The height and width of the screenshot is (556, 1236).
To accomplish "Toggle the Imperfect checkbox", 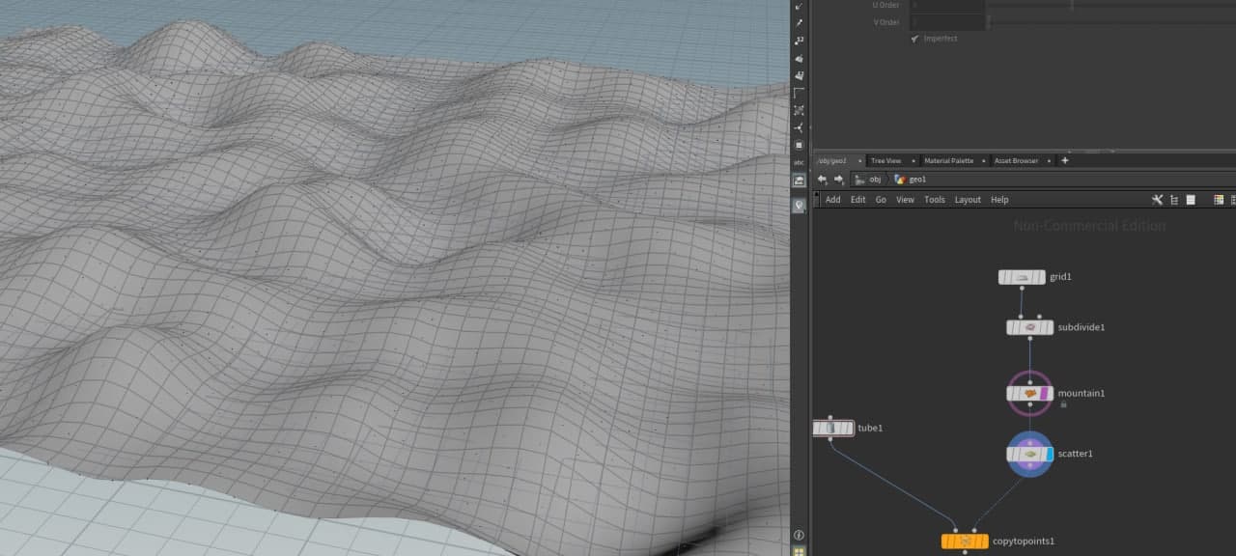I will [915, 39].
